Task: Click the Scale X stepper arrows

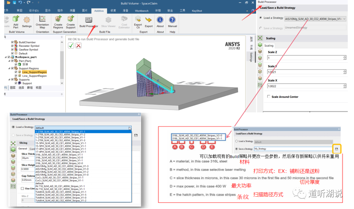Action: (344, 86)
